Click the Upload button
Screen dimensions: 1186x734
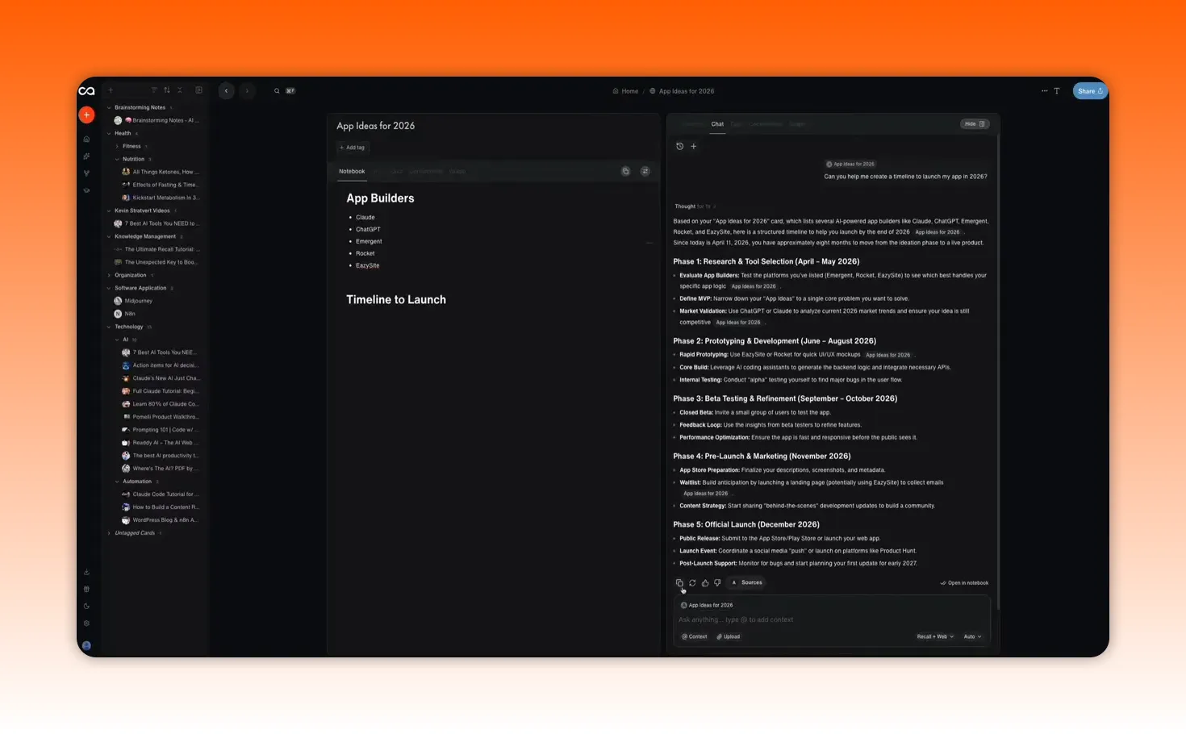coord(729,636)
